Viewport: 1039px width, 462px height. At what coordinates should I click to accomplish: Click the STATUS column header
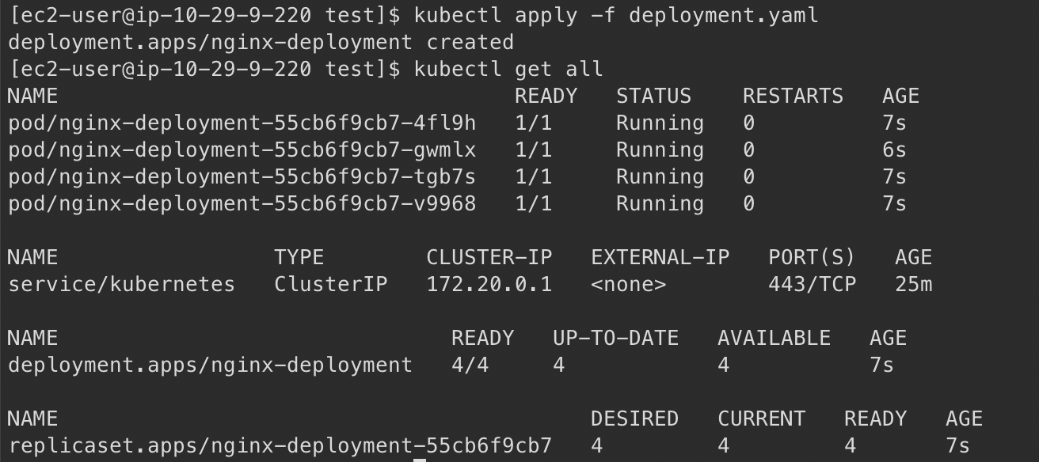tap(653, 96)
